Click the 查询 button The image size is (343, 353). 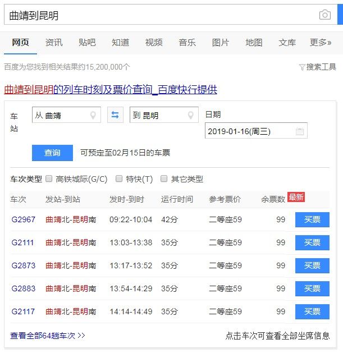click(52, 153)
